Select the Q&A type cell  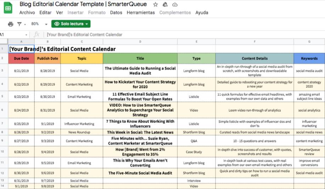(196, 141)
